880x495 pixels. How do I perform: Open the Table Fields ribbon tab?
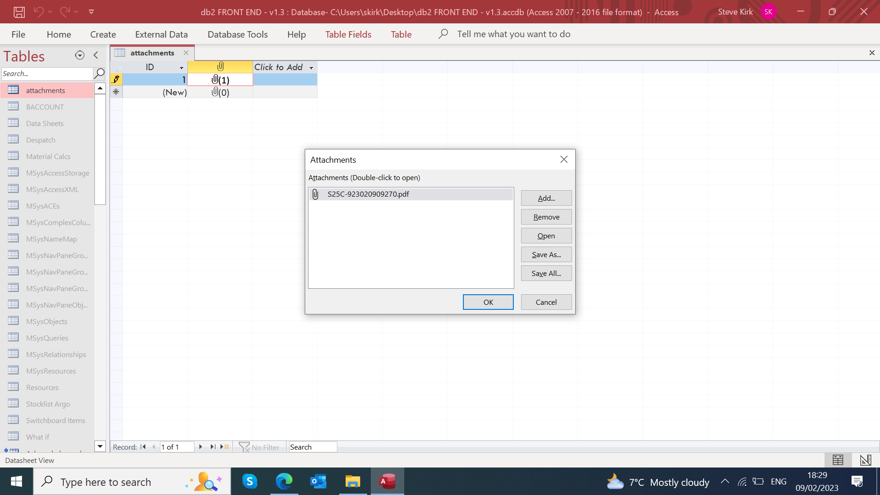point(348,34)
